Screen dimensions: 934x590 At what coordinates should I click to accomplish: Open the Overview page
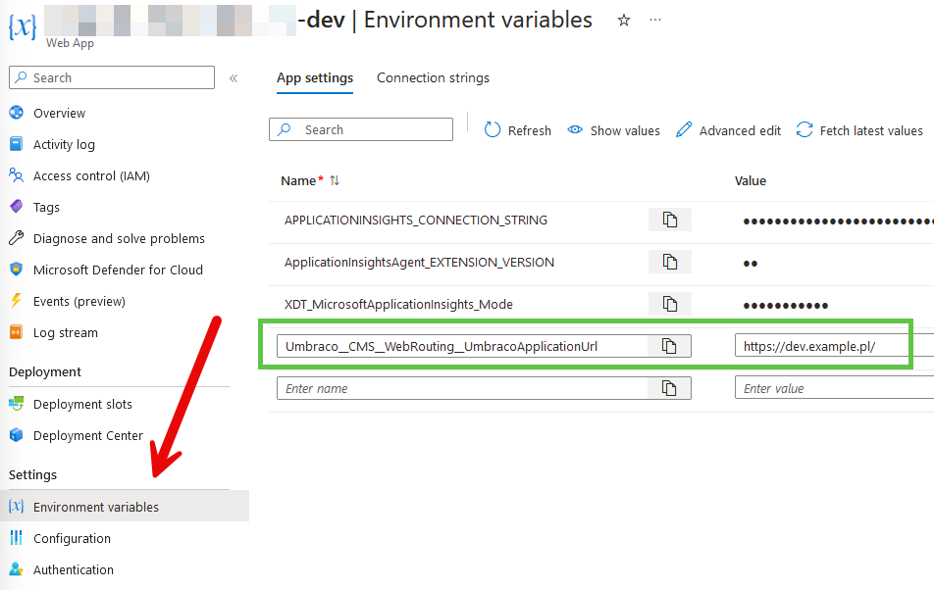[x=59, y=113]
